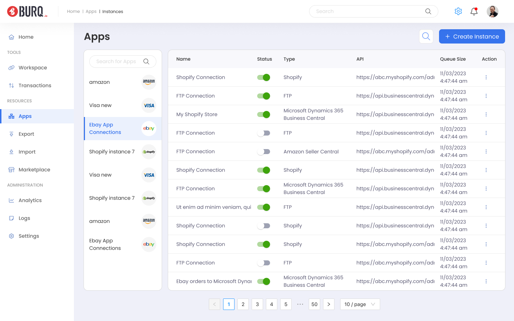
Task: Open the Analytics section
Action: click(x=30, y=200)
